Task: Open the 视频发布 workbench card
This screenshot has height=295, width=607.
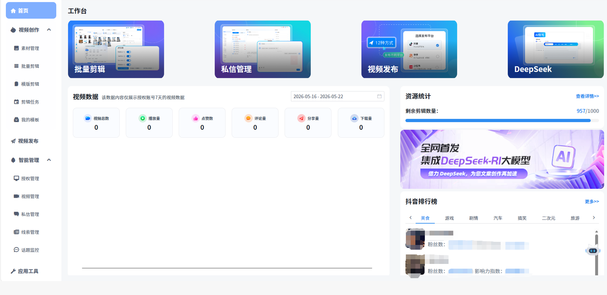Action: [x=409, y=49]
